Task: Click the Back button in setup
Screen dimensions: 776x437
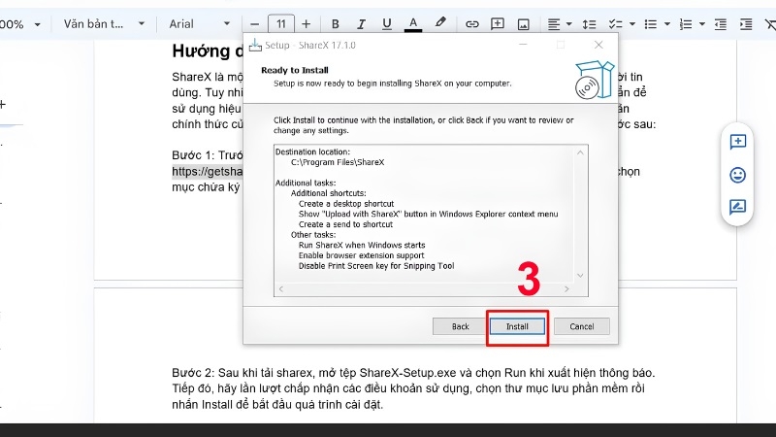Action: coord(460,326)
